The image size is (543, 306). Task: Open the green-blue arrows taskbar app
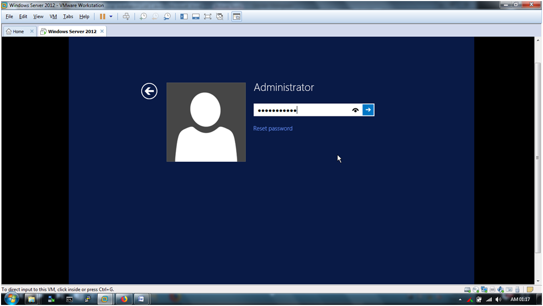pyautogui.click(x=51, y=299)
